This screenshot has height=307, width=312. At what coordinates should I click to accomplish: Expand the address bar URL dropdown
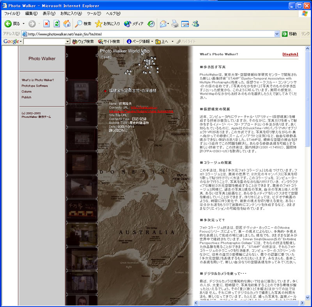[x=277, y=34]
